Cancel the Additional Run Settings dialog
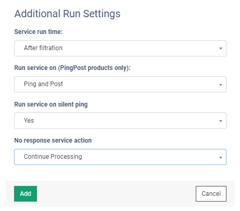 (x=211, y=194)
